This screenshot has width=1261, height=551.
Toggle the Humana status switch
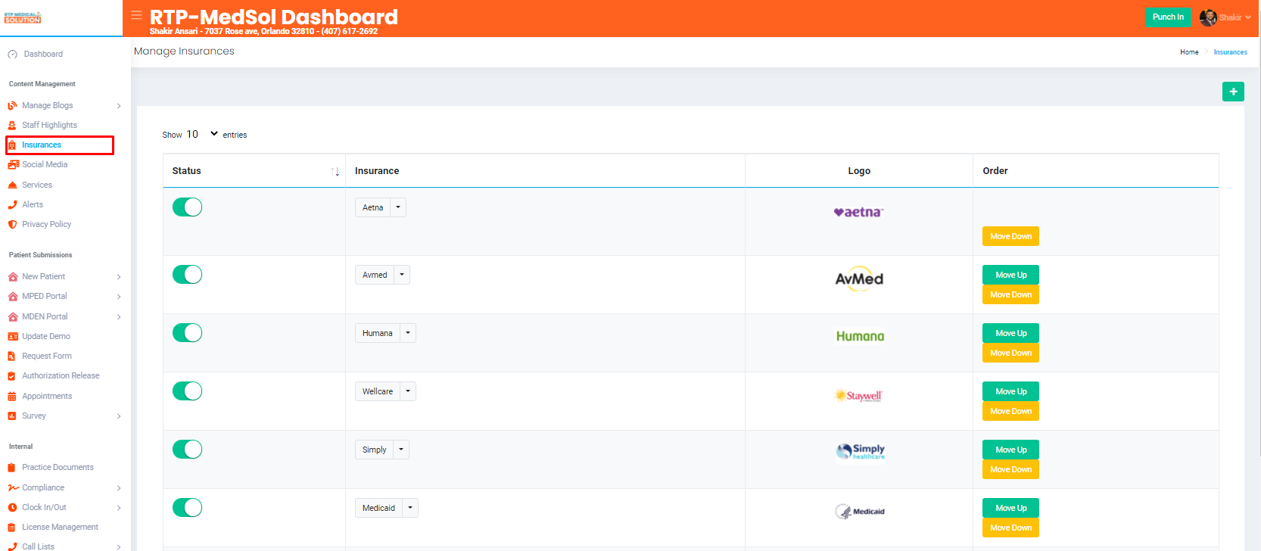[187, 333]
